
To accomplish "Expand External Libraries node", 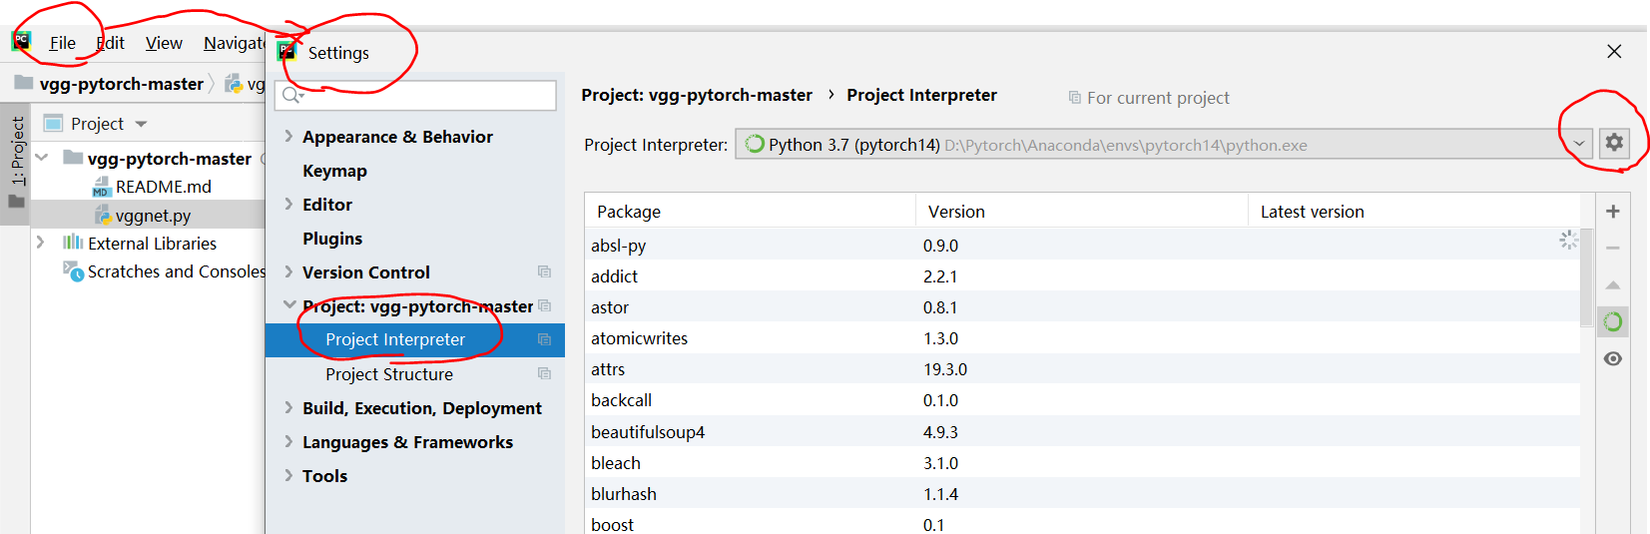I will tap(41, 243).
